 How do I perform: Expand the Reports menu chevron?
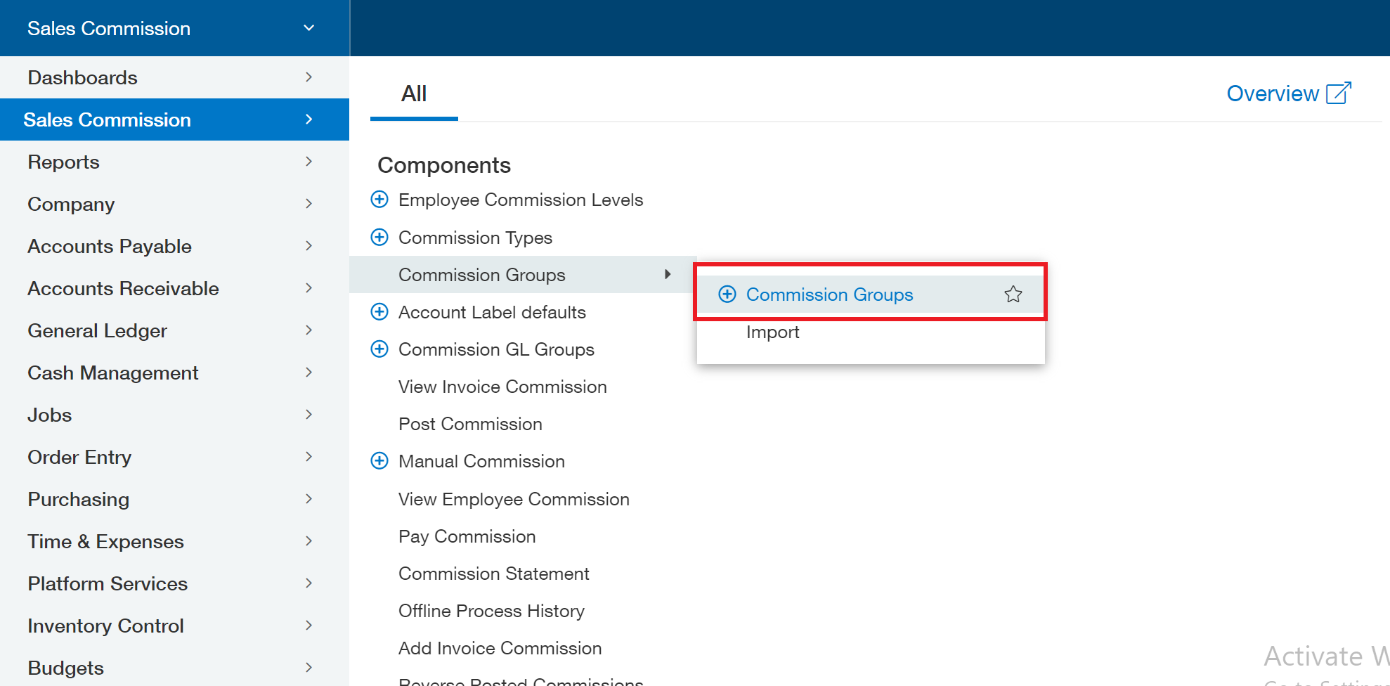coord(308,162)
